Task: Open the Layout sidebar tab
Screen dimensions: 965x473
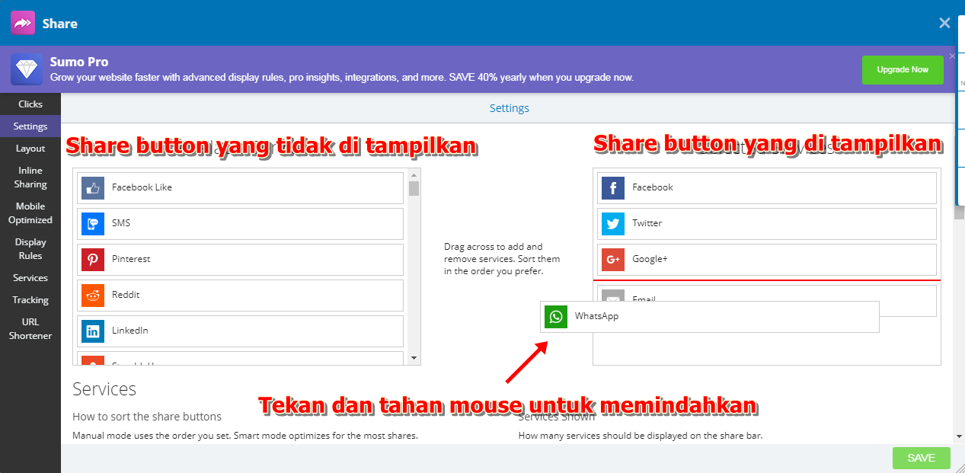Action: point(30,149)
